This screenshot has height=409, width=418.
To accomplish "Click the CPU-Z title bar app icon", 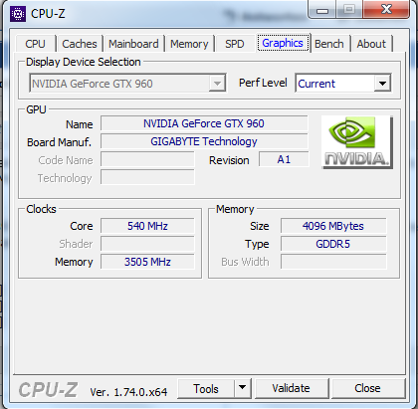I will [18, 14].
